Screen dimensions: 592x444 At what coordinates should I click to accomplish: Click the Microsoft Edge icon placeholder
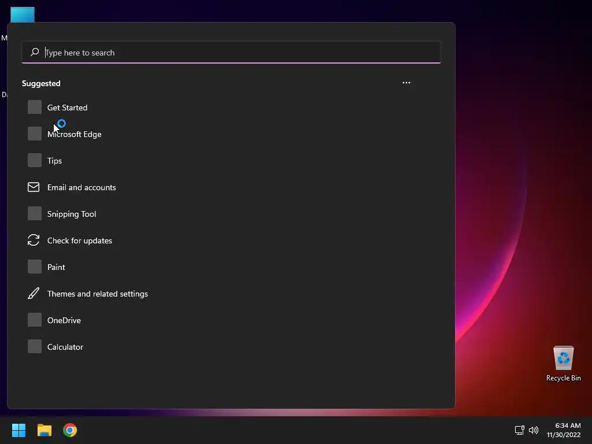[x=34, y=134]
